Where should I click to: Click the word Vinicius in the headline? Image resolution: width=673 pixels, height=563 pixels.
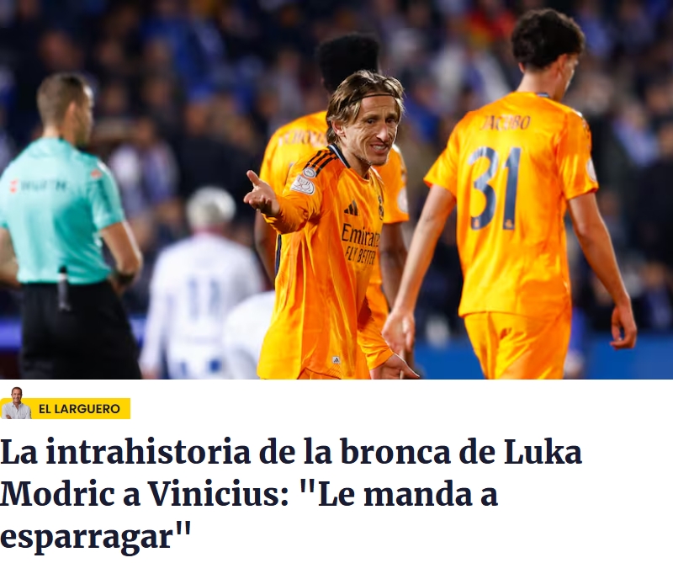point(217,494)
